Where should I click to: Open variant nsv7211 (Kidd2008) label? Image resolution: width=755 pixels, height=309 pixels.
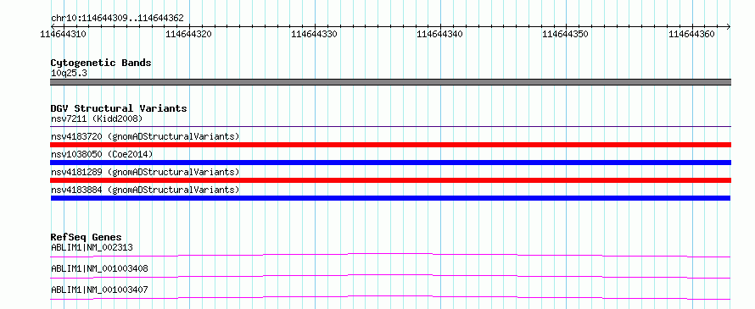click(x=97, y=119)
